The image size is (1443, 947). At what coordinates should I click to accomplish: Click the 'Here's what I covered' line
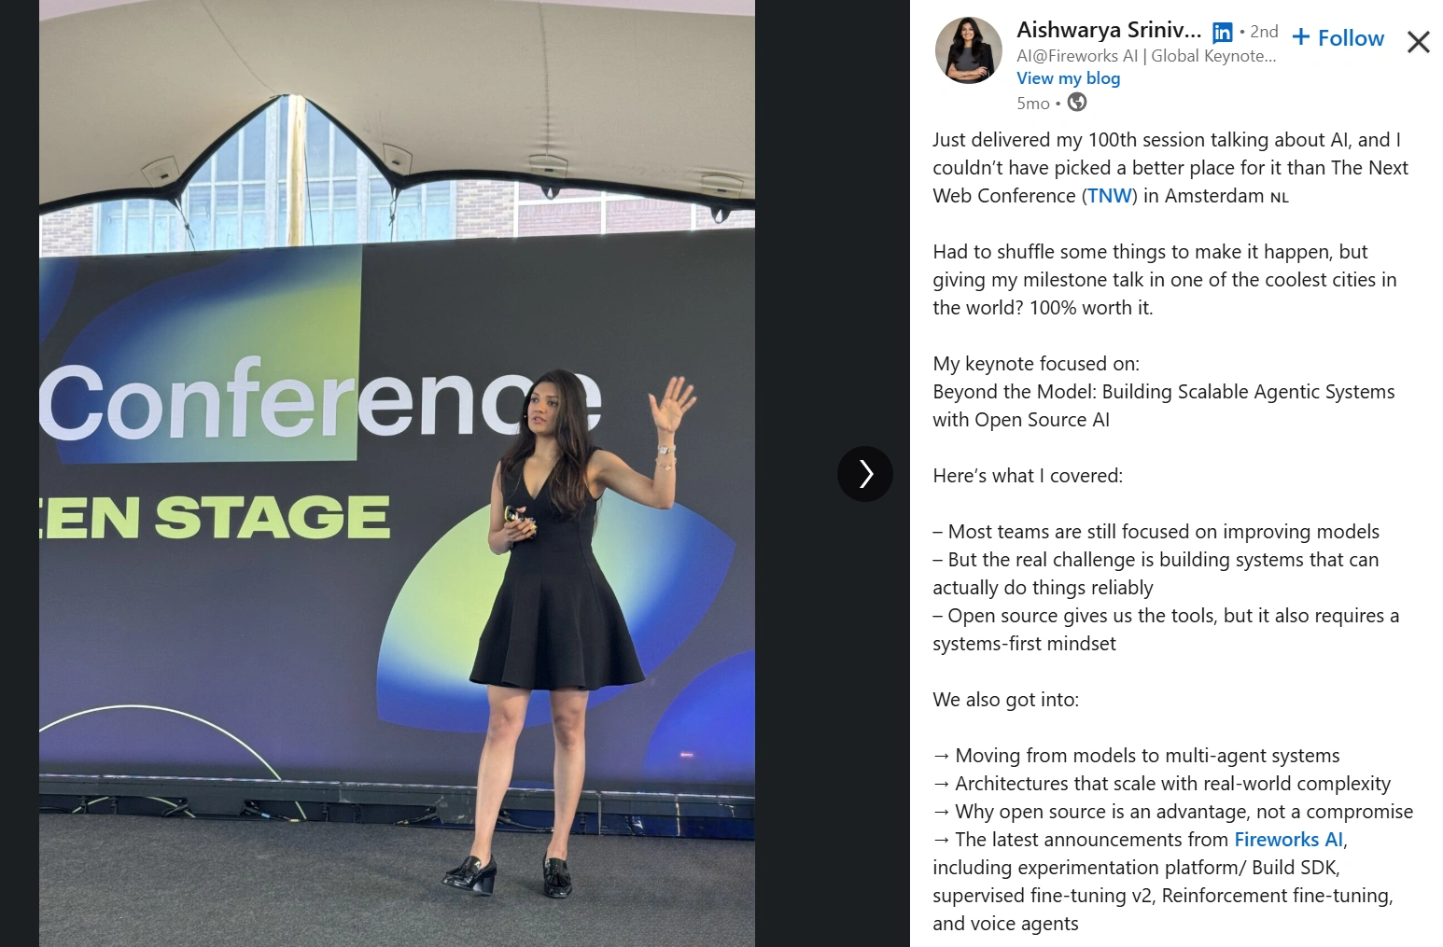click(1027, 476)
